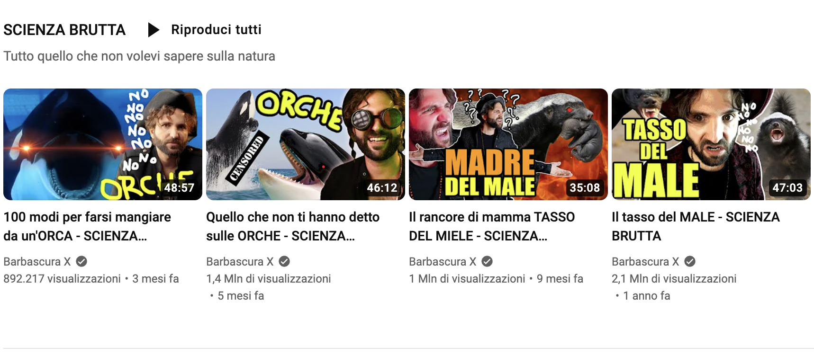Open the TASSO DEL MALE thumbnail
The image size is (814, 355).
[711, 144]
